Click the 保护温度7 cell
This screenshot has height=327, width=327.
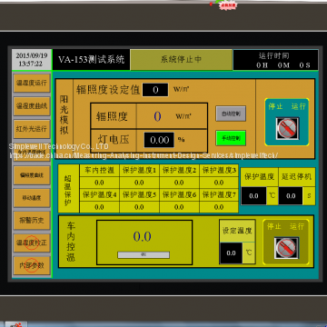219,195
